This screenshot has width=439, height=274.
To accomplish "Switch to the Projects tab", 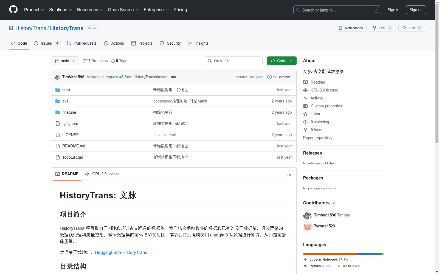I will point(142,43).
